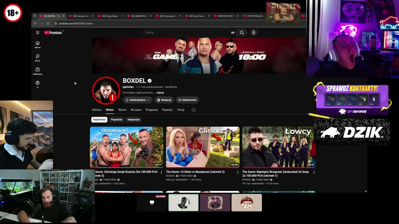Open the on-screen keyboard icon in search
Image resolution: width=399 pixels, height=224 pixels.
(x=233, y=32)
